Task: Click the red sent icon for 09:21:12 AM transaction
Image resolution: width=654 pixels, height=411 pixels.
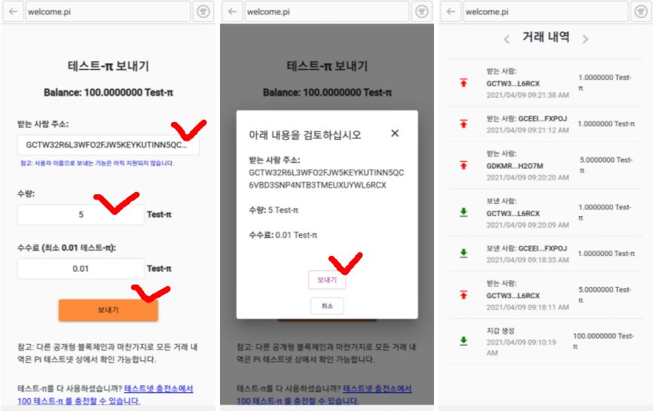Action: 463,123
